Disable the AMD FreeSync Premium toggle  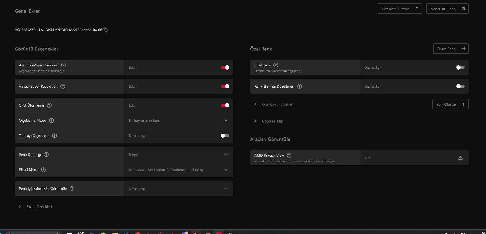(225, 67)
